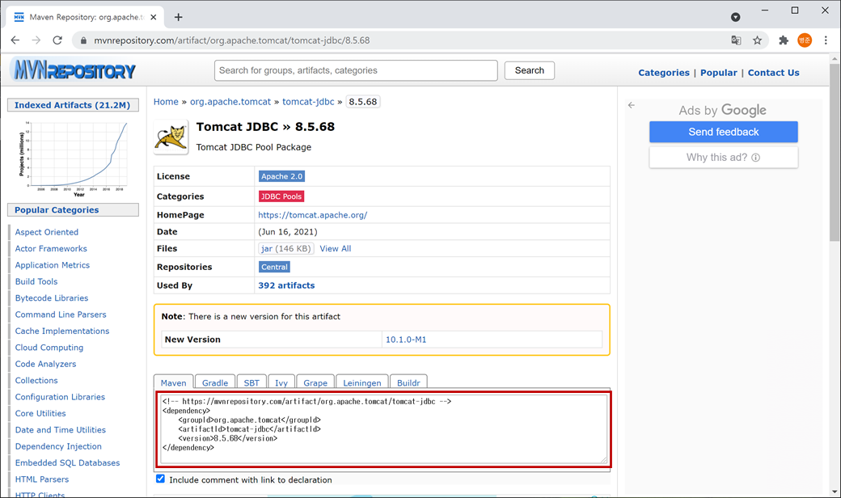Open Collections category
The height and width of the screenshot is (498, 841).
pyautogui.click(x=36, y=381)
